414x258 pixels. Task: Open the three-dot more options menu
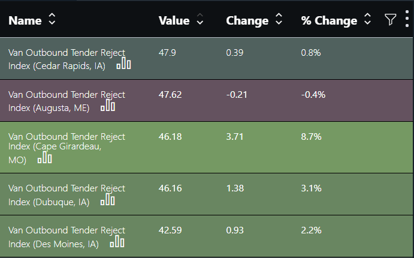[407, 19]
